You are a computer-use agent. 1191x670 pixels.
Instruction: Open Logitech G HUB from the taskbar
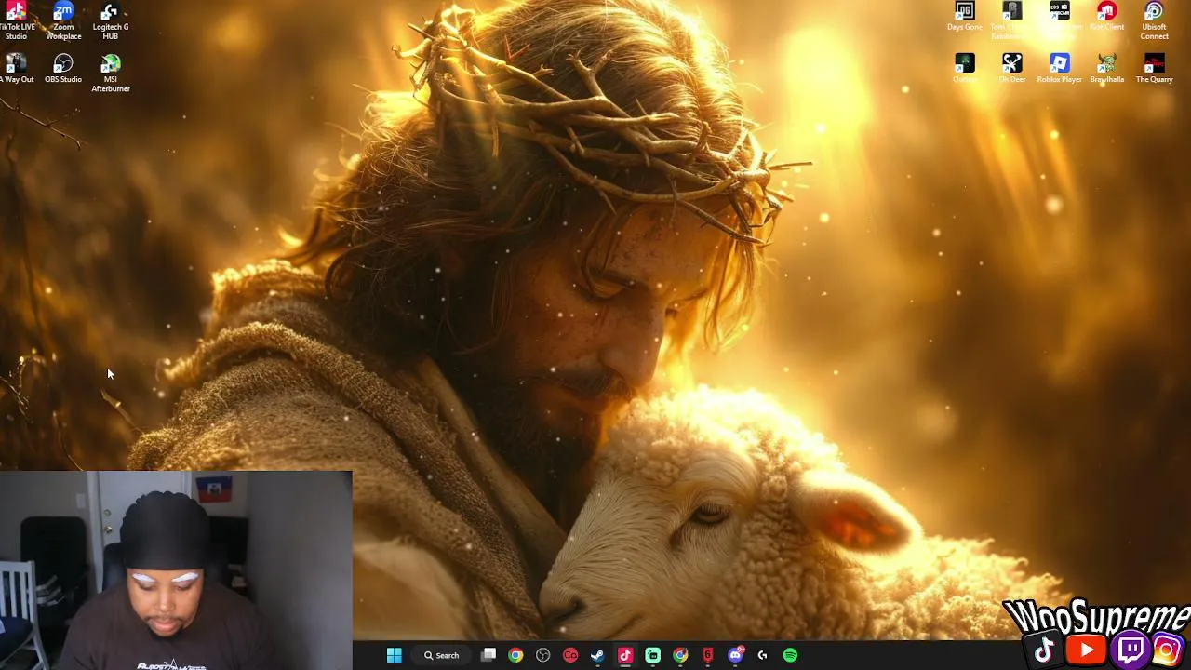coord(763,655)
